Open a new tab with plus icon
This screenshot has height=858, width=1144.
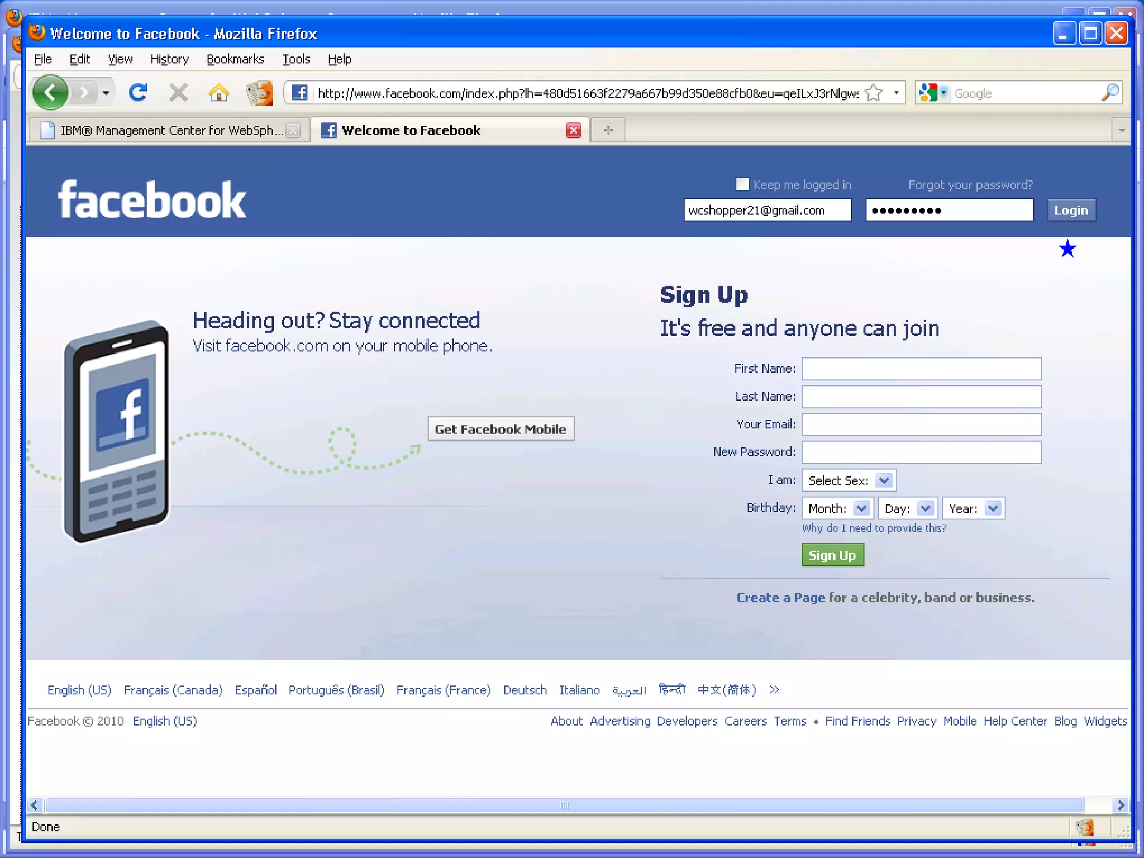coord(608,130)
